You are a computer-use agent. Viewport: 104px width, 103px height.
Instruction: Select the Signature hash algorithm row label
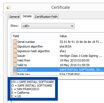(34, 51)
